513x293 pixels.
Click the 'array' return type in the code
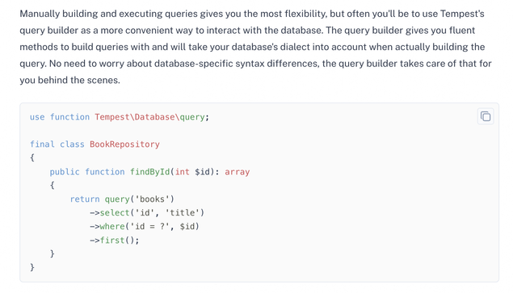click(238, 172)
